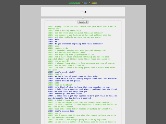The image size is (166, 124).
Task: Click 'anyway, turns out that callie and jane' line
Action: click(82, 28)
